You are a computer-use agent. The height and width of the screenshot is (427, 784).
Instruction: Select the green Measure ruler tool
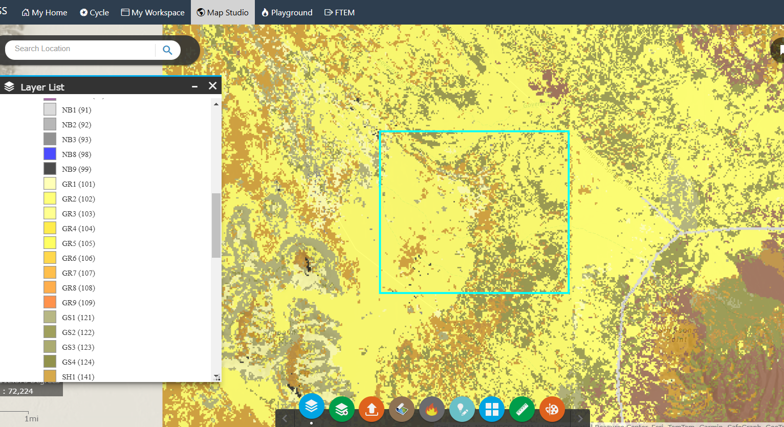coord(521,409)
